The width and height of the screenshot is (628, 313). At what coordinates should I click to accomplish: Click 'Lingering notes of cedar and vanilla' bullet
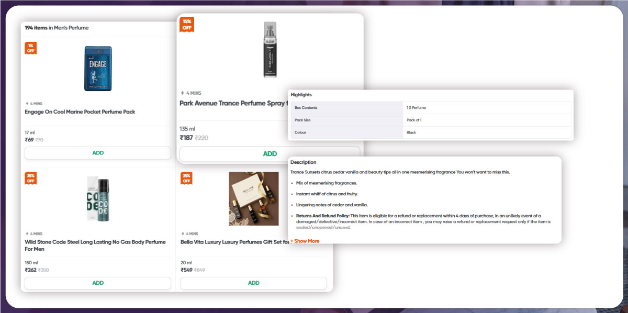332,205
